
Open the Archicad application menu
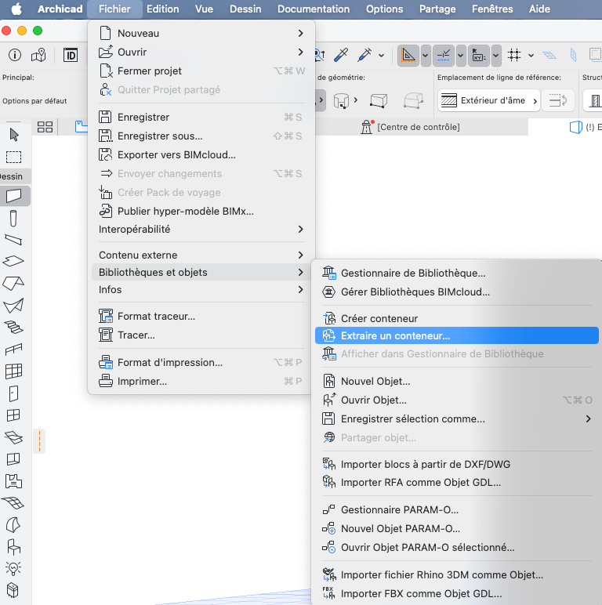point(60,9)
